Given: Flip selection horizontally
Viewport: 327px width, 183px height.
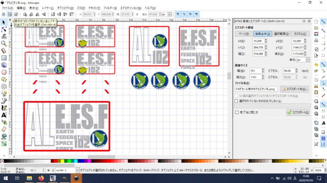Looking at the screenshot, I should pyautogui.click(x=38, y=14).
